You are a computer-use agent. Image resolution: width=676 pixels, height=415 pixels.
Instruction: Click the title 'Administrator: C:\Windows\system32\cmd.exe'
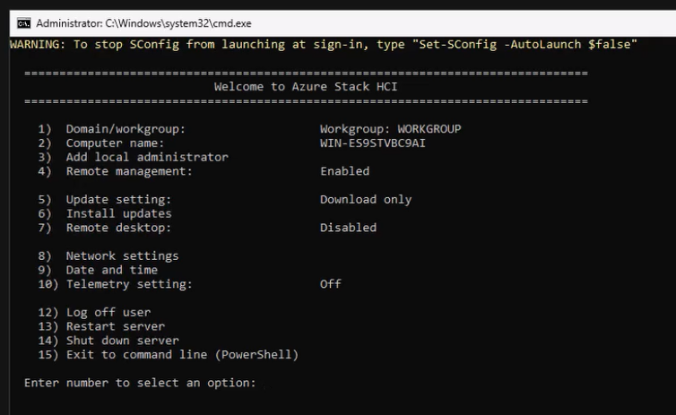pos(143,23)
